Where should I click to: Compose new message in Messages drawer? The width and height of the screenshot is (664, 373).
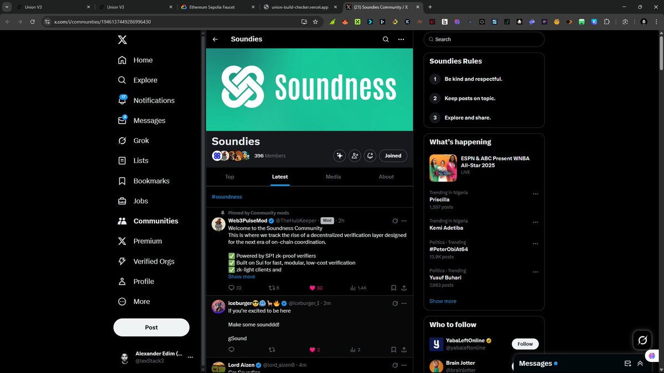tap(628, 364)
